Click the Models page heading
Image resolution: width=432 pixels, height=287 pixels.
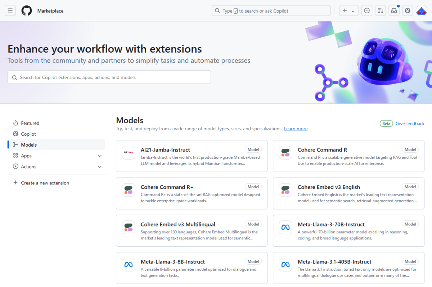(130, 120)
